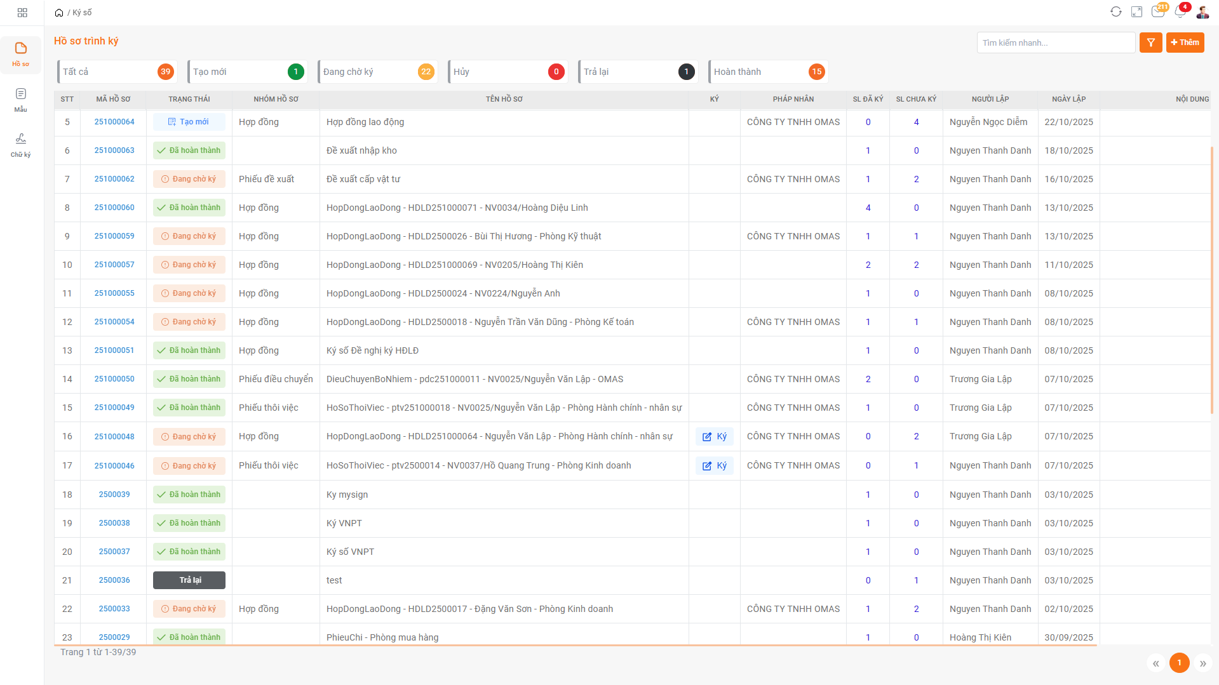This screenshot has width=1219, height=685.
Task: Open the Chữ ký section in sidebar
Action: click(x=21, y=145)
